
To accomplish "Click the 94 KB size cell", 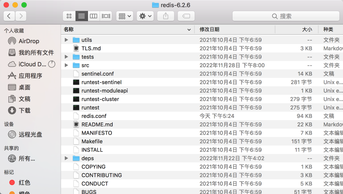I will [x=304, y=116].
